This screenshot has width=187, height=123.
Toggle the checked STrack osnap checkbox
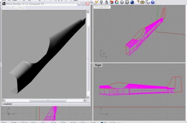coord(102,122)
